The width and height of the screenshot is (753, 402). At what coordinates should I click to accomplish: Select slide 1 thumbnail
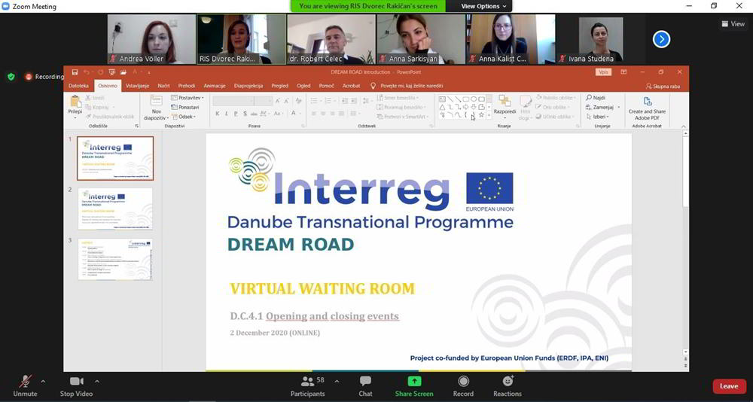pyautogui.click(x=115, y=158)
